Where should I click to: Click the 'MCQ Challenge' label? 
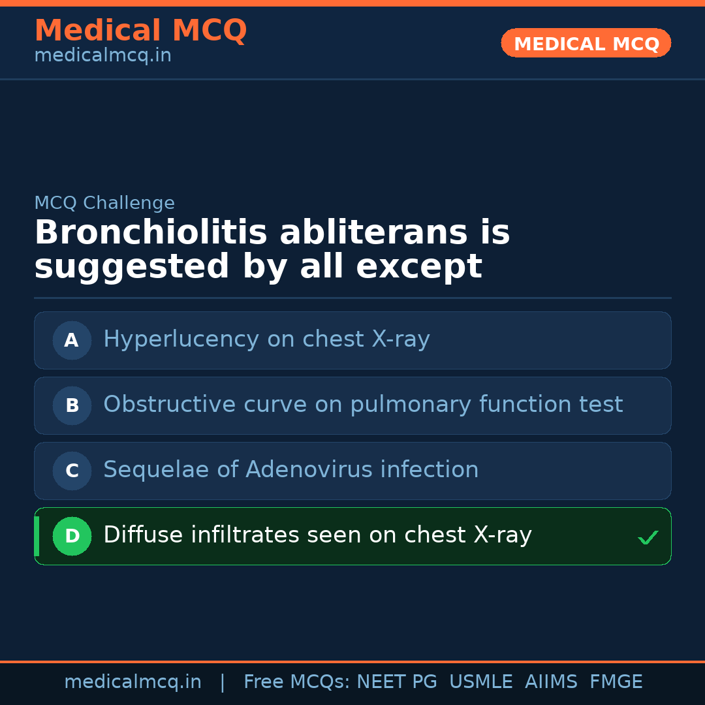104,203
